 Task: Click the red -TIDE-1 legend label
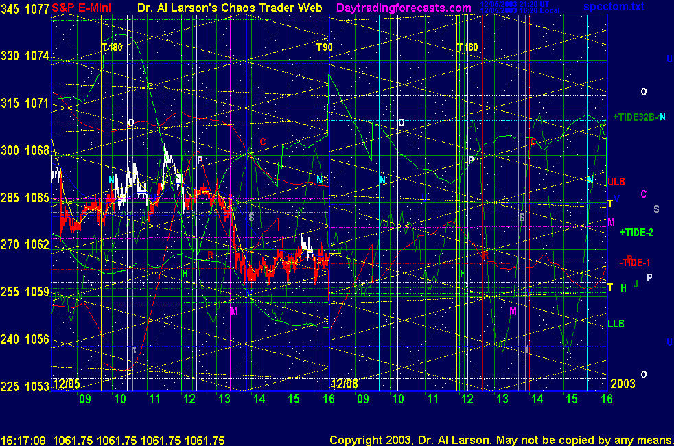634,263
